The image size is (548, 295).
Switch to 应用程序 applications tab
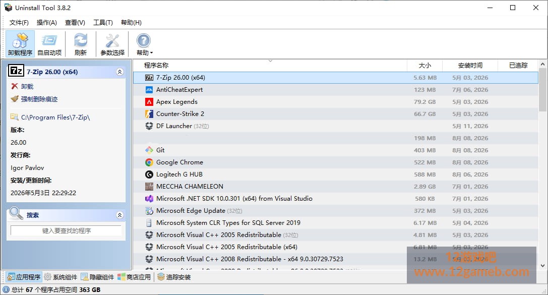coord(24,277)
